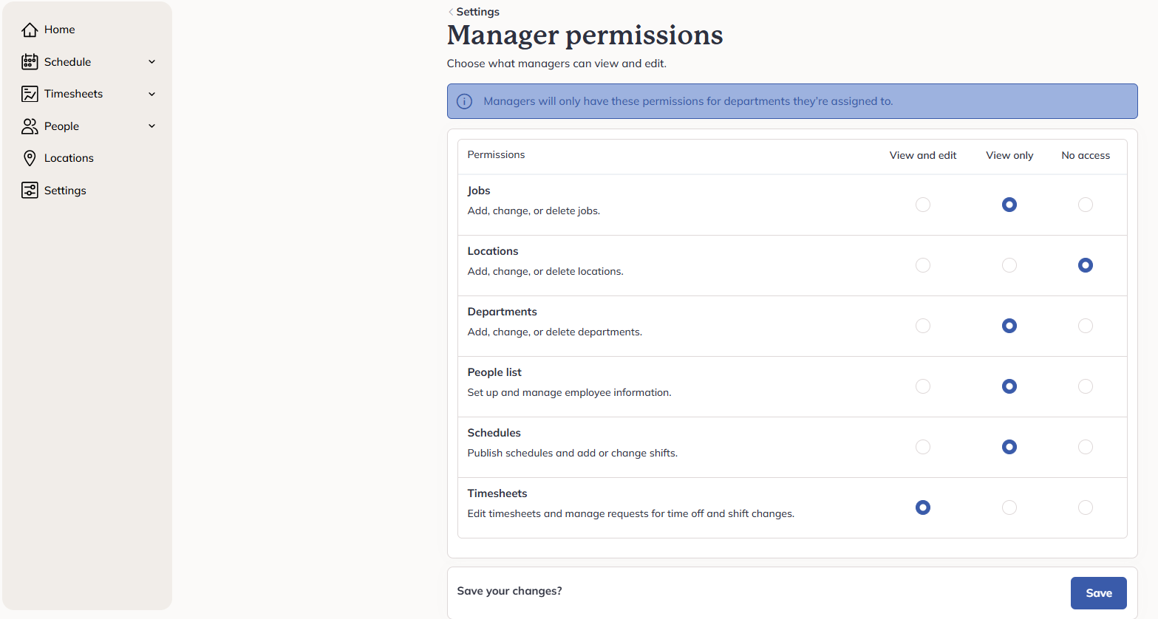
Task: Click the 'People list' permission title
Action: [494, 372]
